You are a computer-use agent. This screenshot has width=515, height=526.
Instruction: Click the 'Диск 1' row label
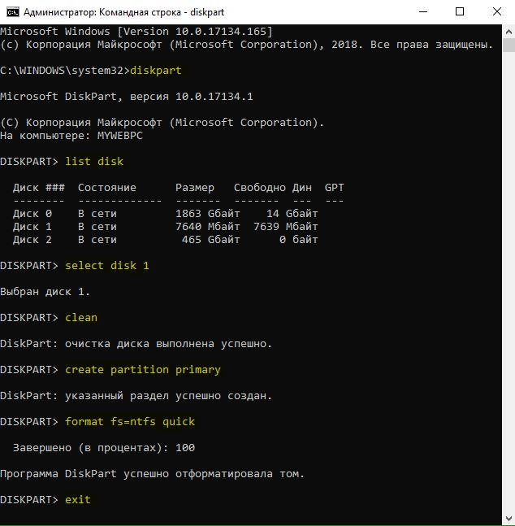click(x=32, y=227)
